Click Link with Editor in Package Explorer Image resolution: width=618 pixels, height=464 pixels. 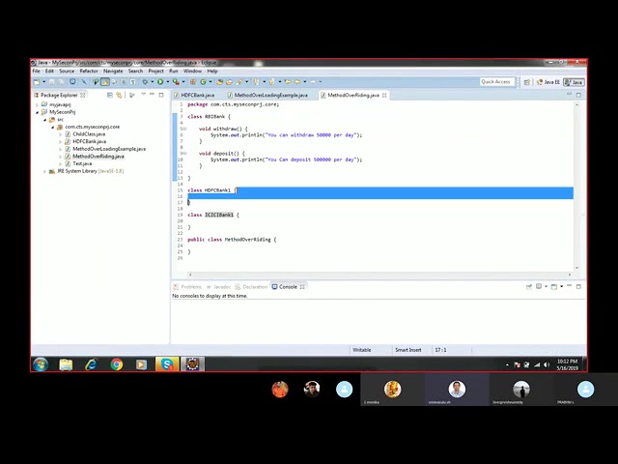(x=119, y=95)
